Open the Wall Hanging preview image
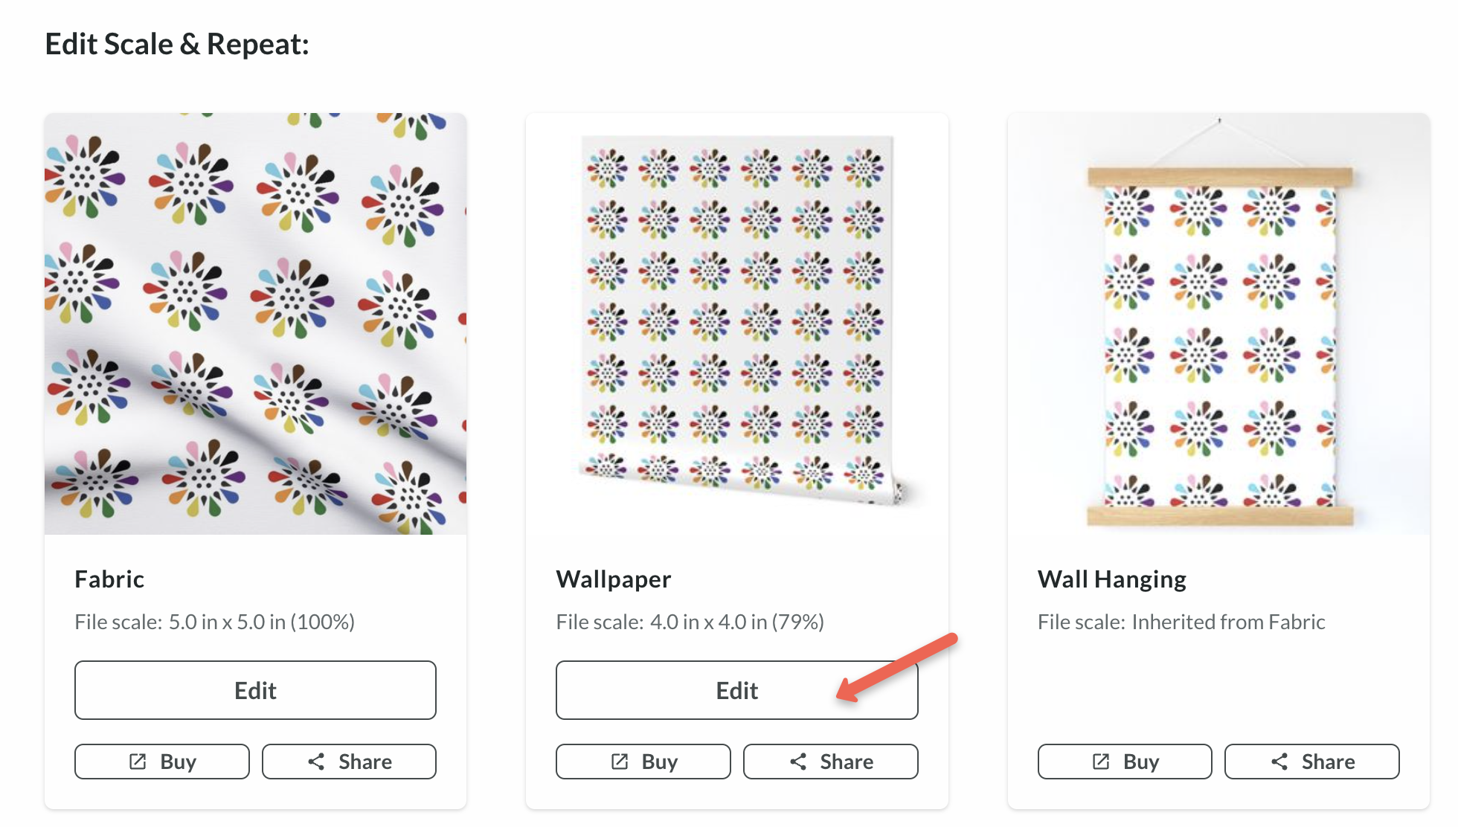 [x=1218, y=324]
